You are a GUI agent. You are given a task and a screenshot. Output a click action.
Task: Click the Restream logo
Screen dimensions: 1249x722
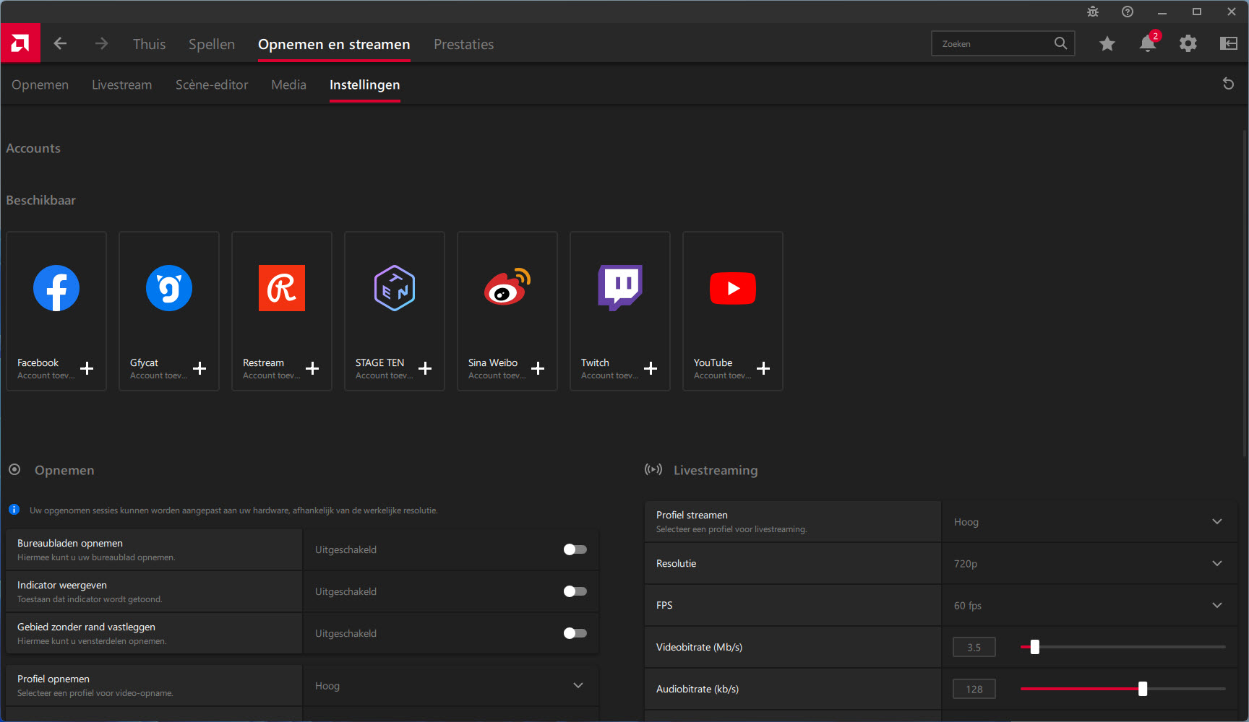coord(282,288)
